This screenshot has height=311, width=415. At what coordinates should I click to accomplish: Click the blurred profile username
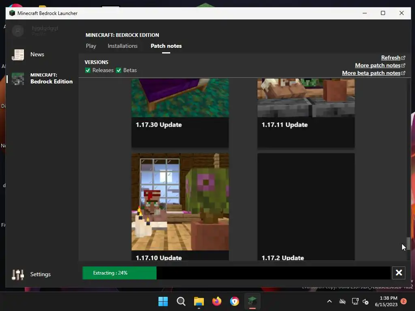click(x=45, y=28)
